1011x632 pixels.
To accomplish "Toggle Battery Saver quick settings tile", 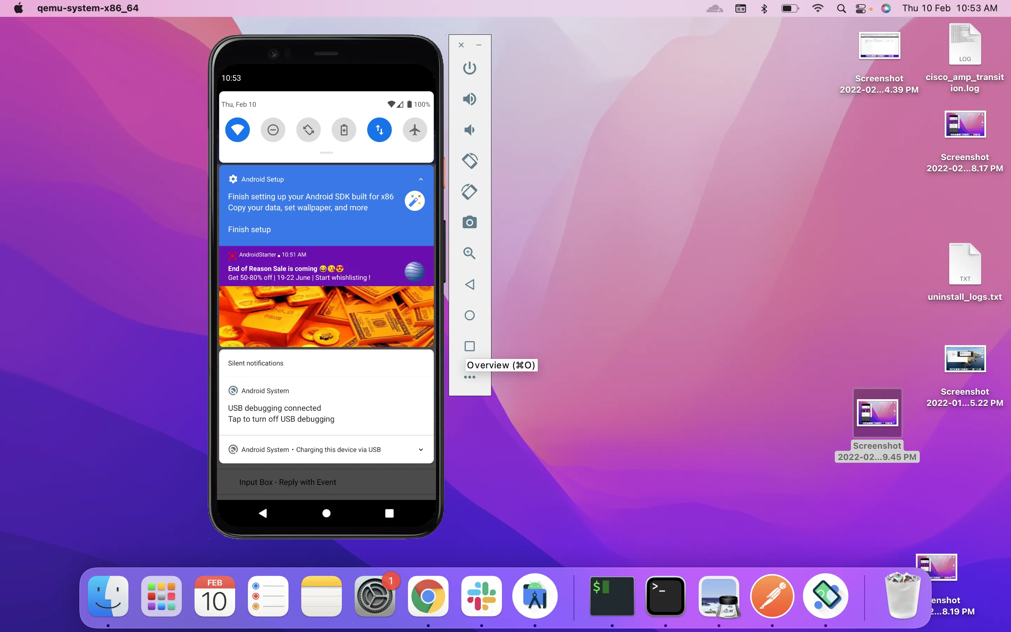I will click(344, 130).
